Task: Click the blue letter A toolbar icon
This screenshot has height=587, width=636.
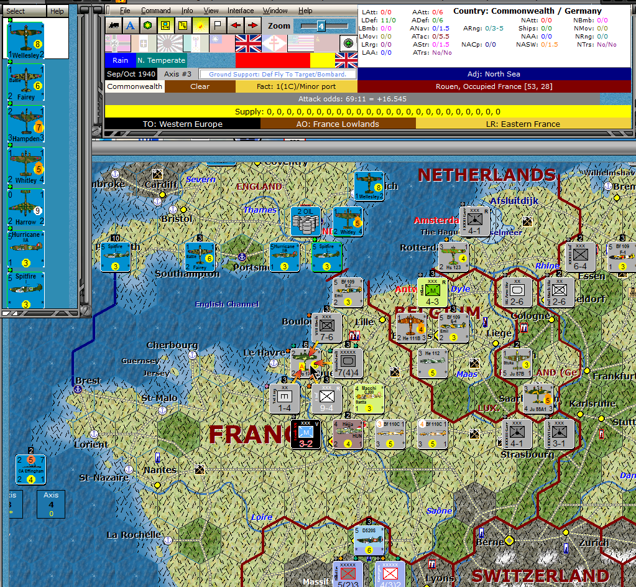Action: tap(130, 25)
